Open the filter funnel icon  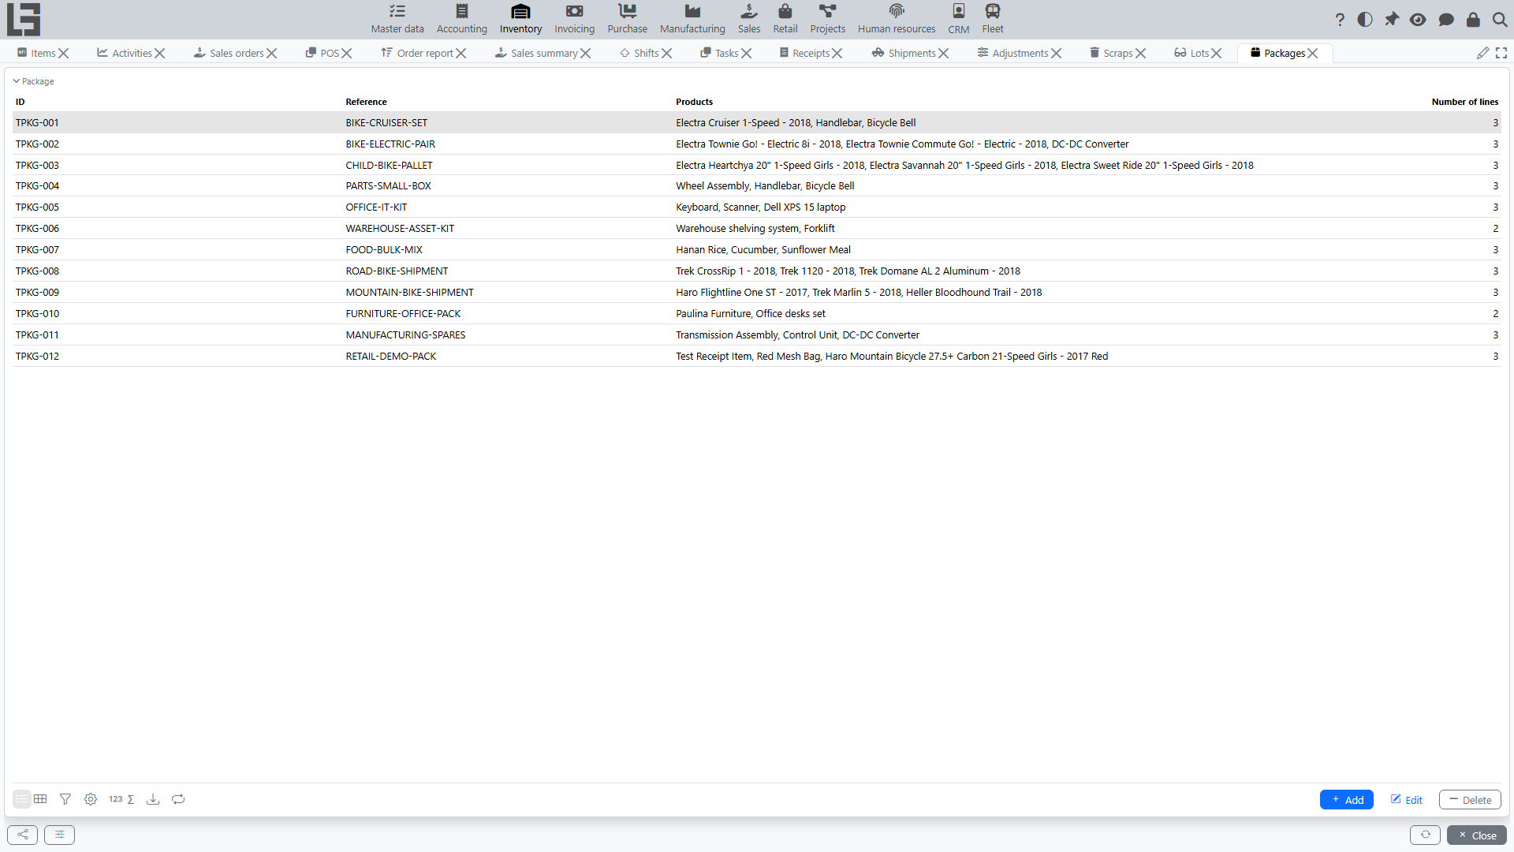point(65,799)
